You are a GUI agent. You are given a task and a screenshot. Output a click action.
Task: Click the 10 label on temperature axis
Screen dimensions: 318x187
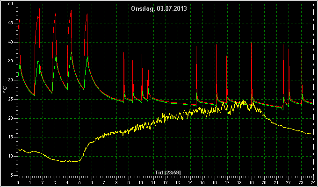[11, 156]
